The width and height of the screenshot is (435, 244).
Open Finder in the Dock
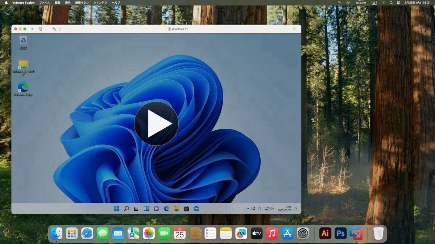tap(56, 234)
